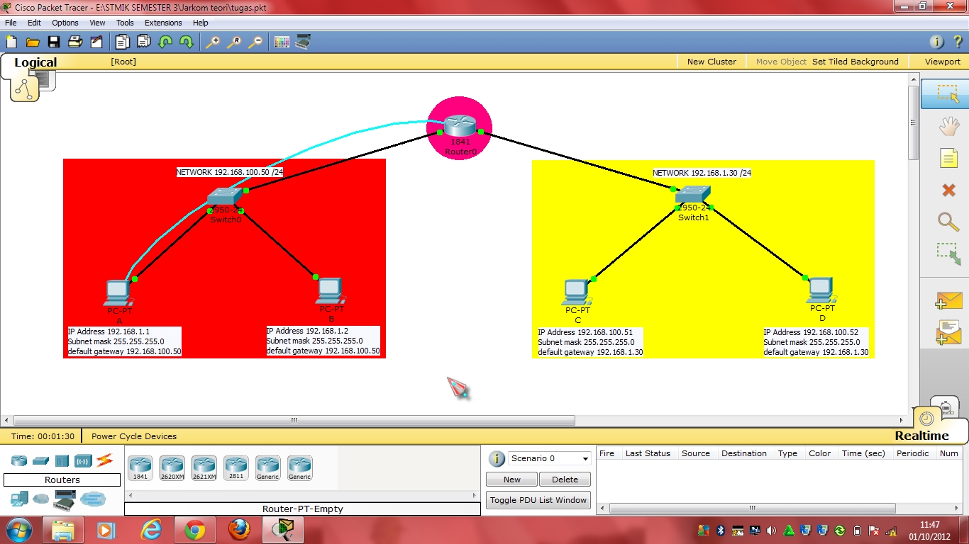The width and height of the screenshot is (969, 544).
Task: Redo the action in the toolbar
Action: coord(187,42)
